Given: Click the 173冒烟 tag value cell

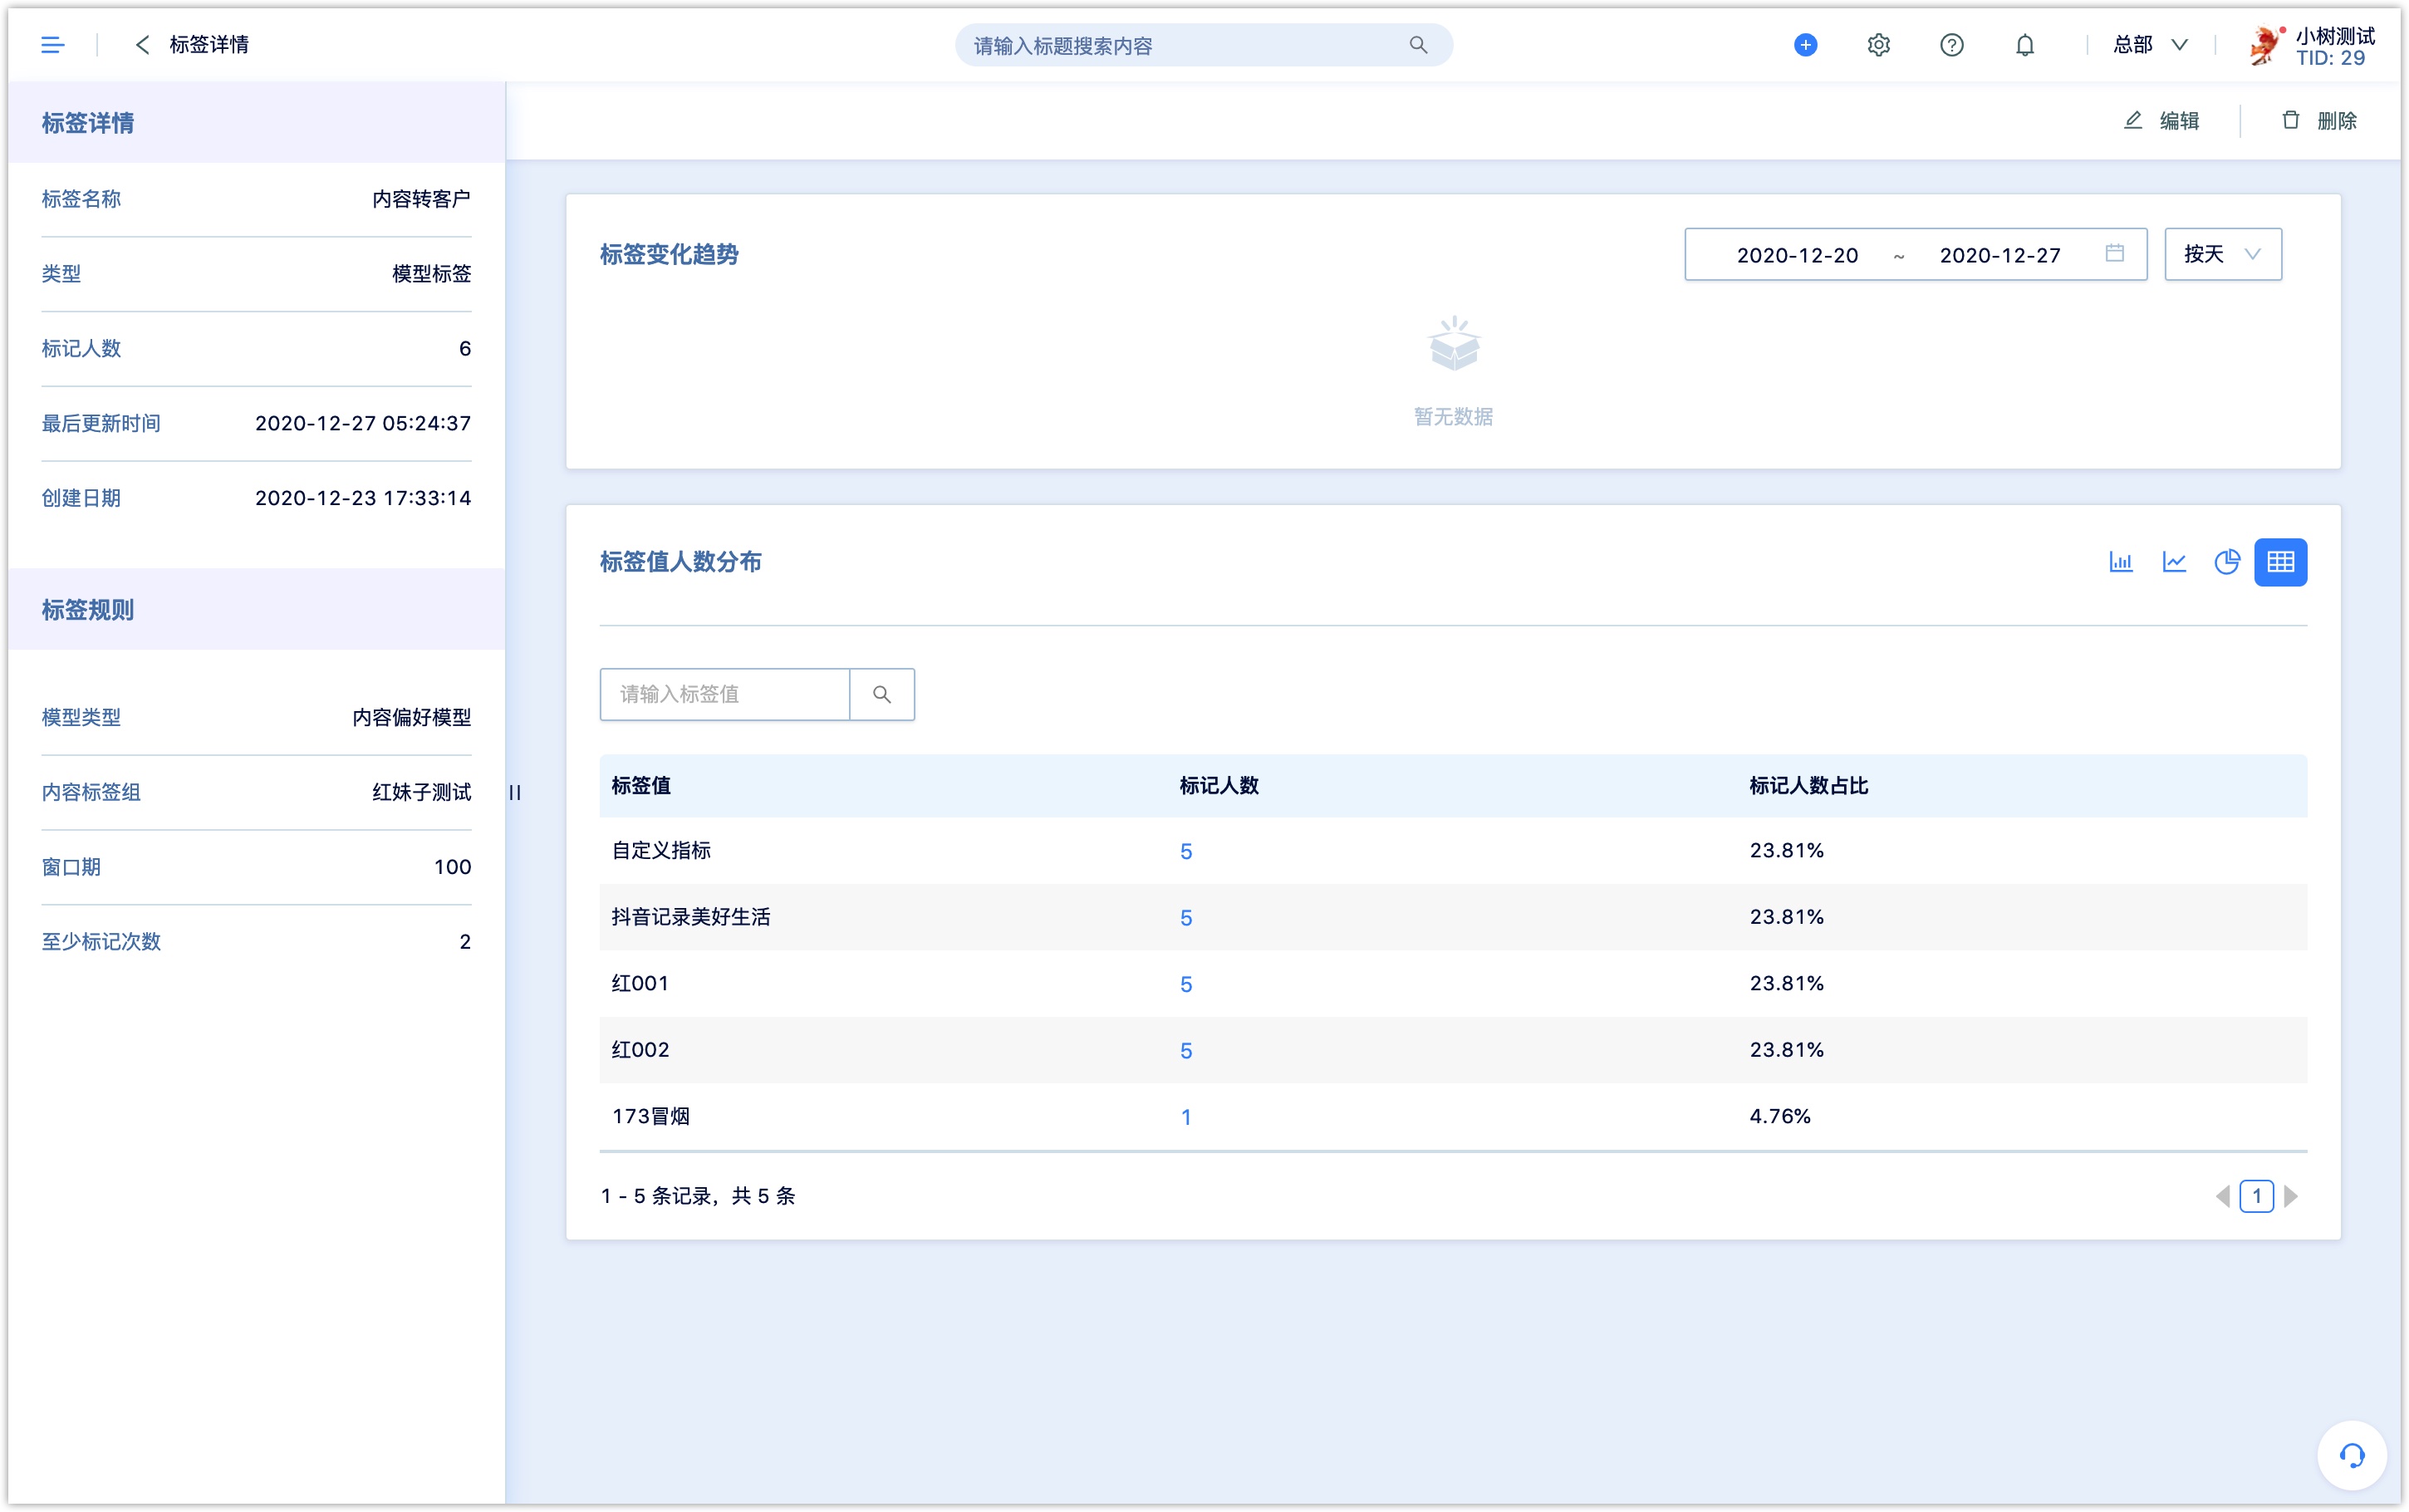Looking at the screenshot, I should click(650, 1117).
